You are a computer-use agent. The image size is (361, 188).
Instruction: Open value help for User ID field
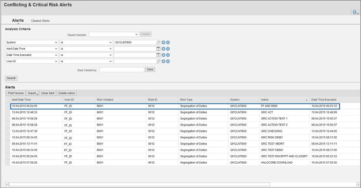coord(158,61)
